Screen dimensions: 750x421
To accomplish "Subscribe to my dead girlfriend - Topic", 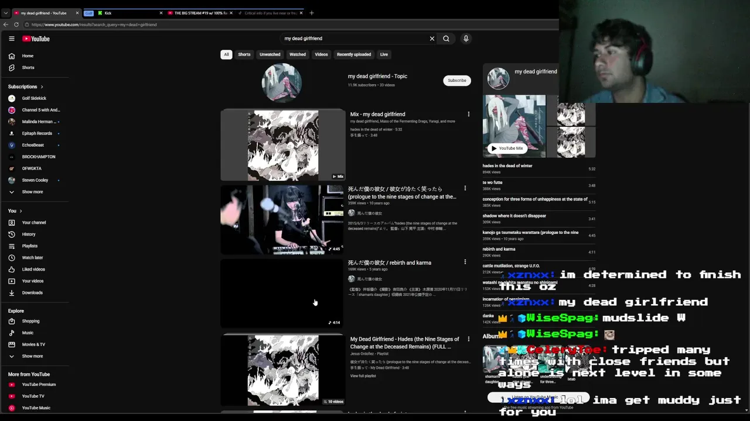I will click(457, 81).
